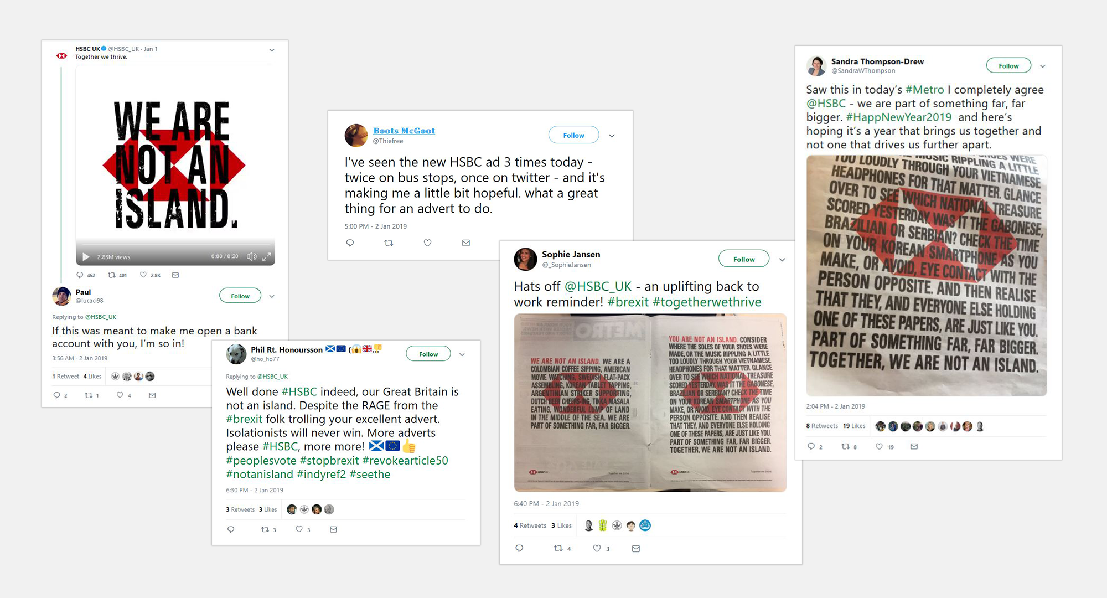Seek the HSBC video progress bar

[175, 244]
